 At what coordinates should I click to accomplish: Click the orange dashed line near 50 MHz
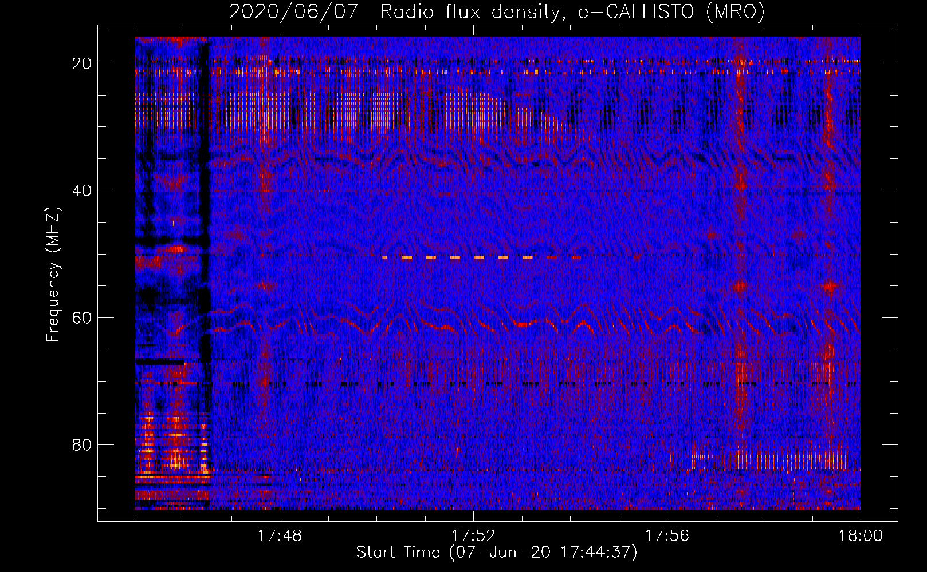tap(481, 258)
